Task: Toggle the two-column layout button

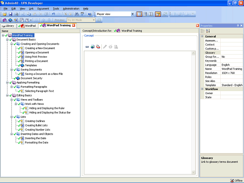Action: click(151, 14)
